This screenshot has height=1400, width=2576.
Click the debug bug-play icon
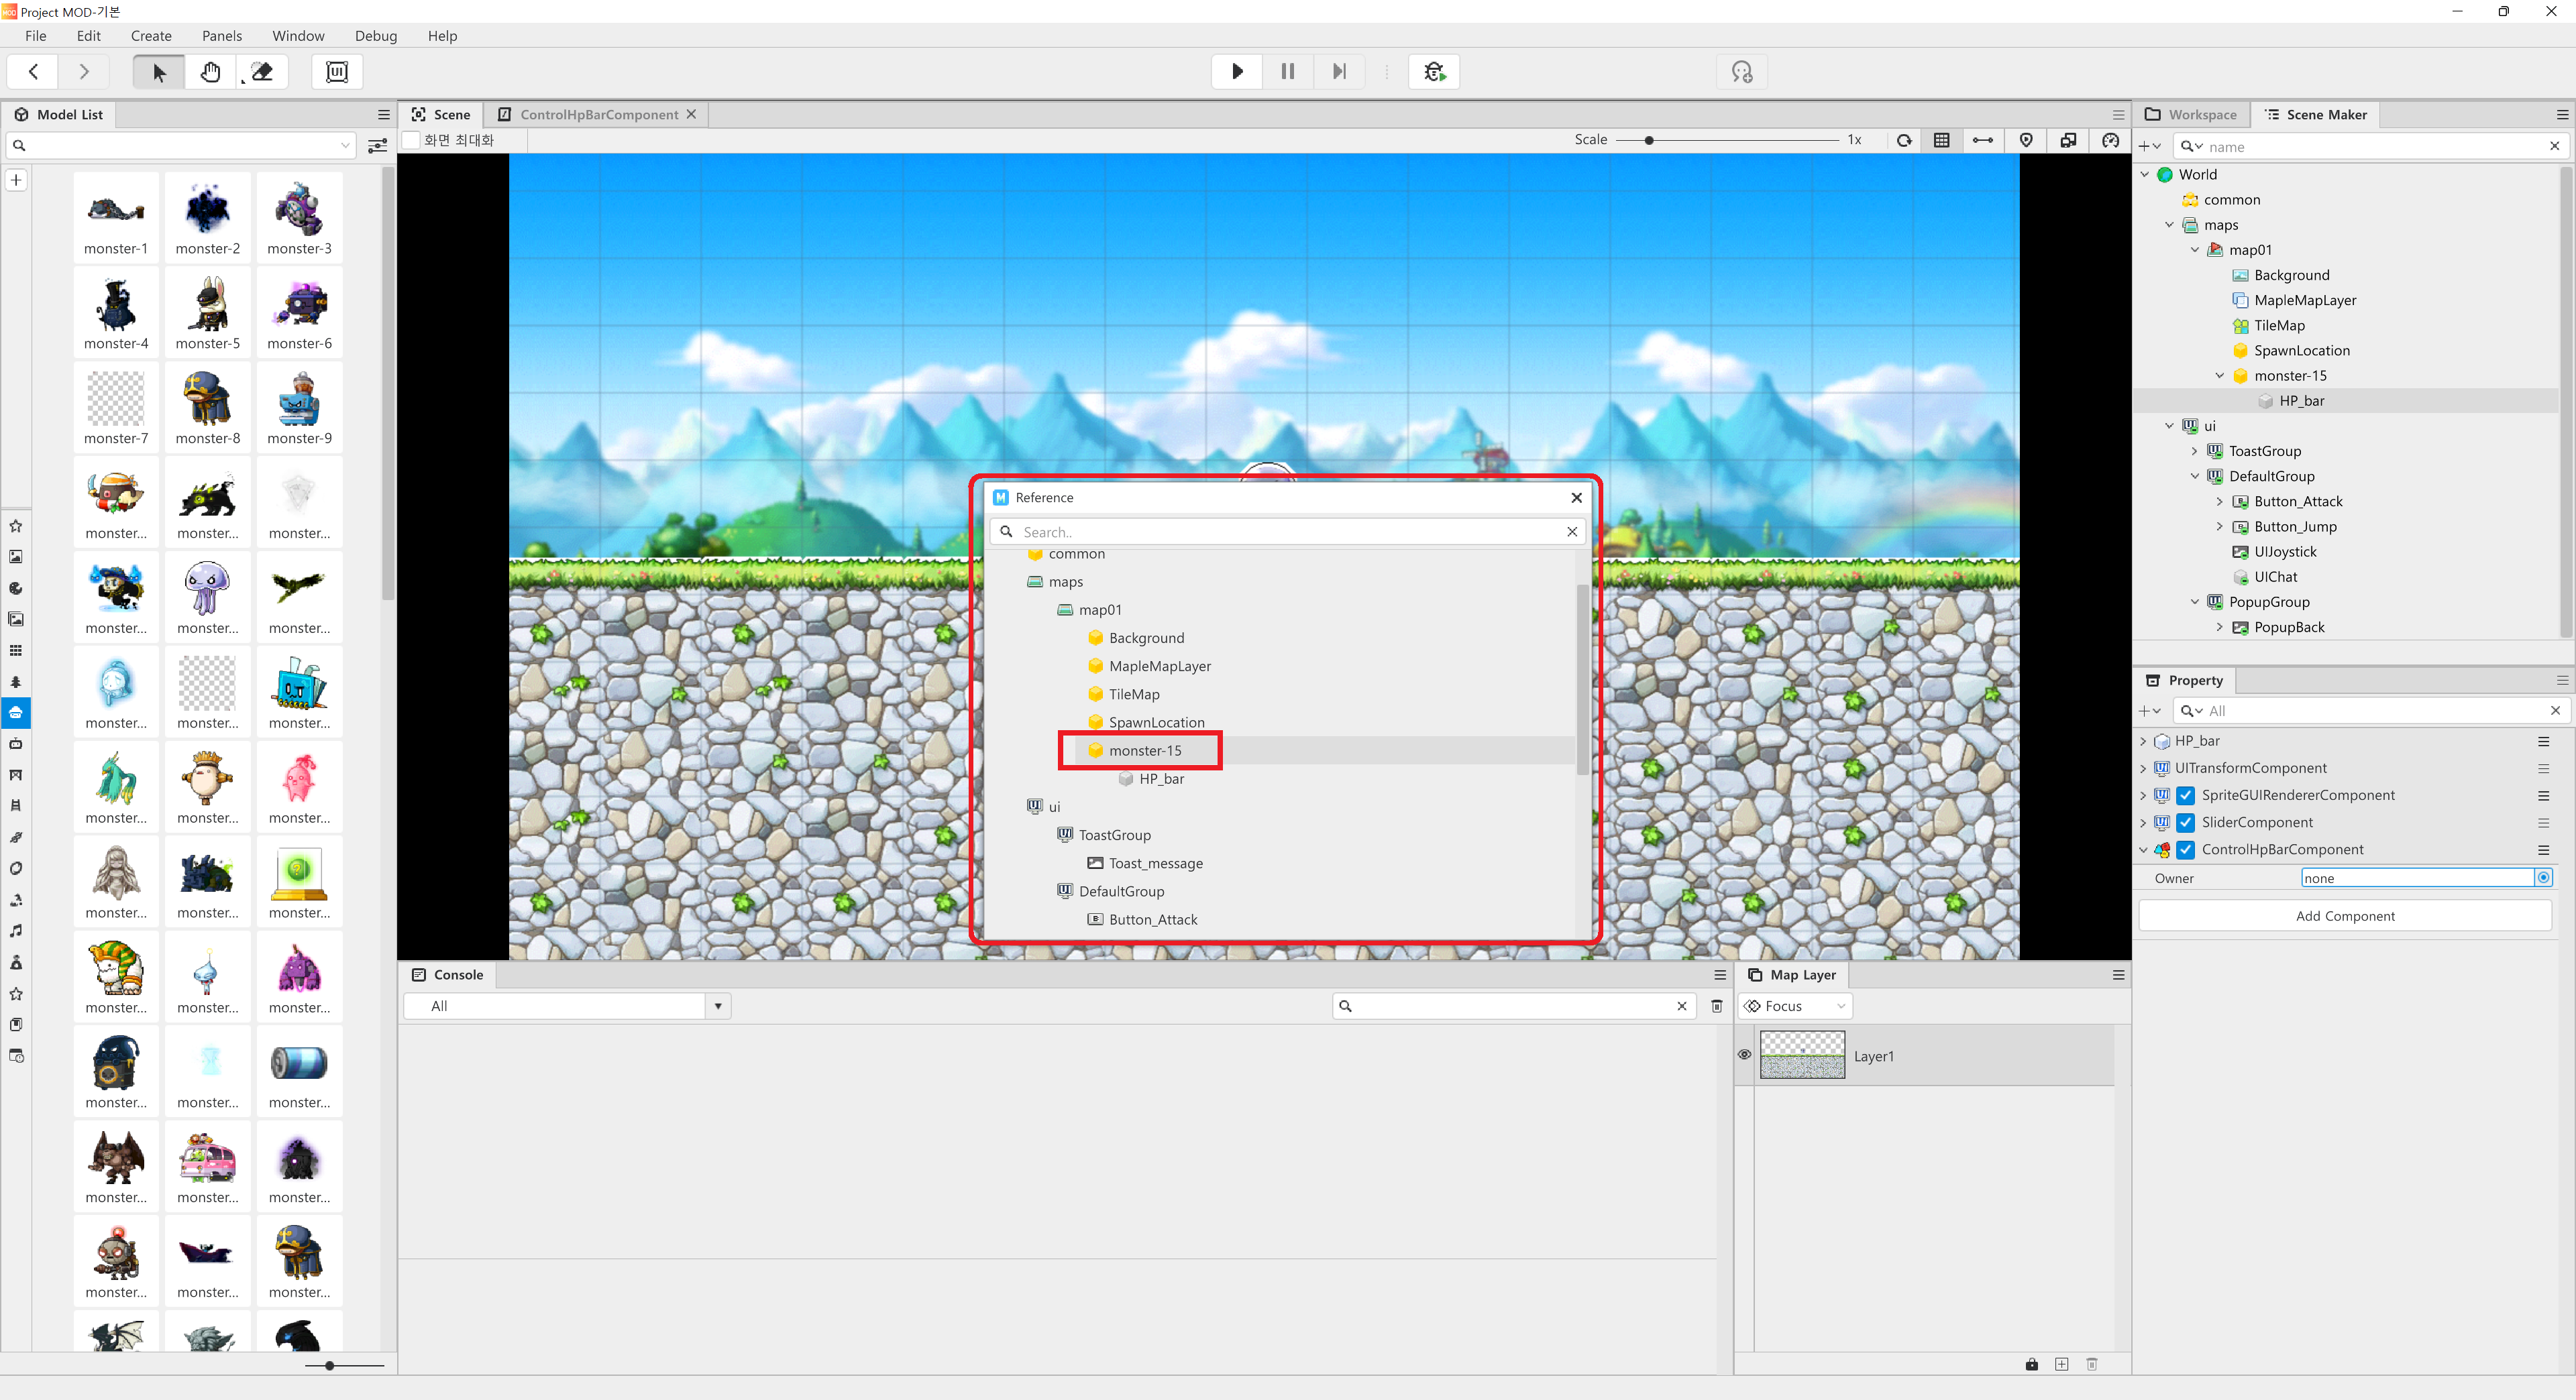coord(1434,71)
